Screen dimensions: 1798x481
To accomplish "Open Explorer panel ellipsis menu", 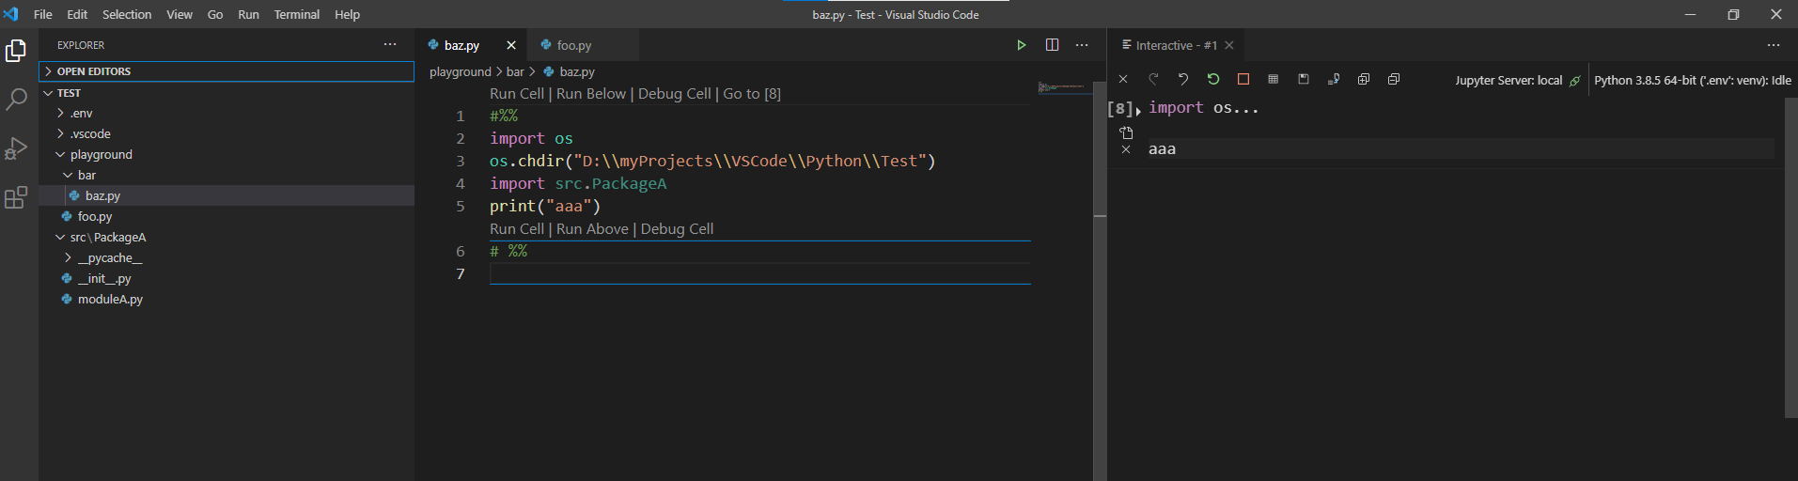I will click(x=390, y=45).
